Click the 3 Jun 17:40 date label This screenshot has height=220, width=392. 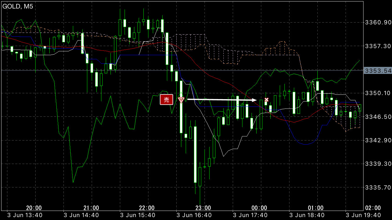pos(251,215)
